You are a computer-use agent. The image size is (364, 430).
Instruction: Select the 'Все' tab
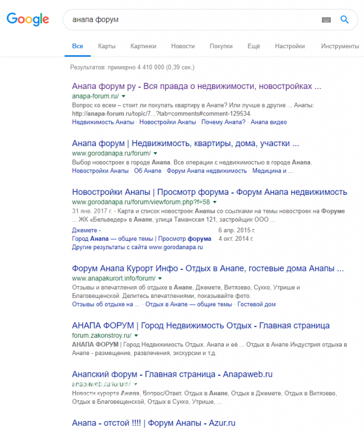tap(78, 46)
